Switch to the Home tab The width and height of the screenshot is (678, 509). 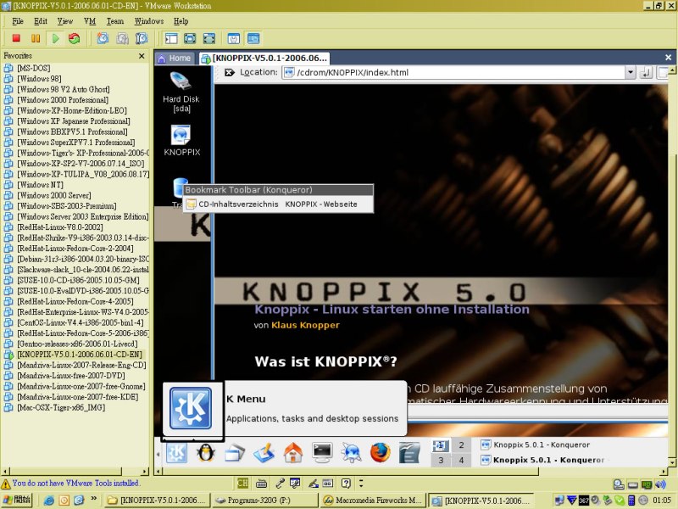pyautogui.click(x=175, y=58)
